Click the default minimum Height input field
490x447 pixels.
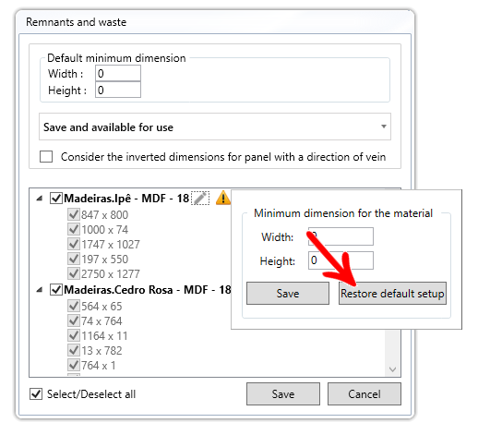point(118,90)
